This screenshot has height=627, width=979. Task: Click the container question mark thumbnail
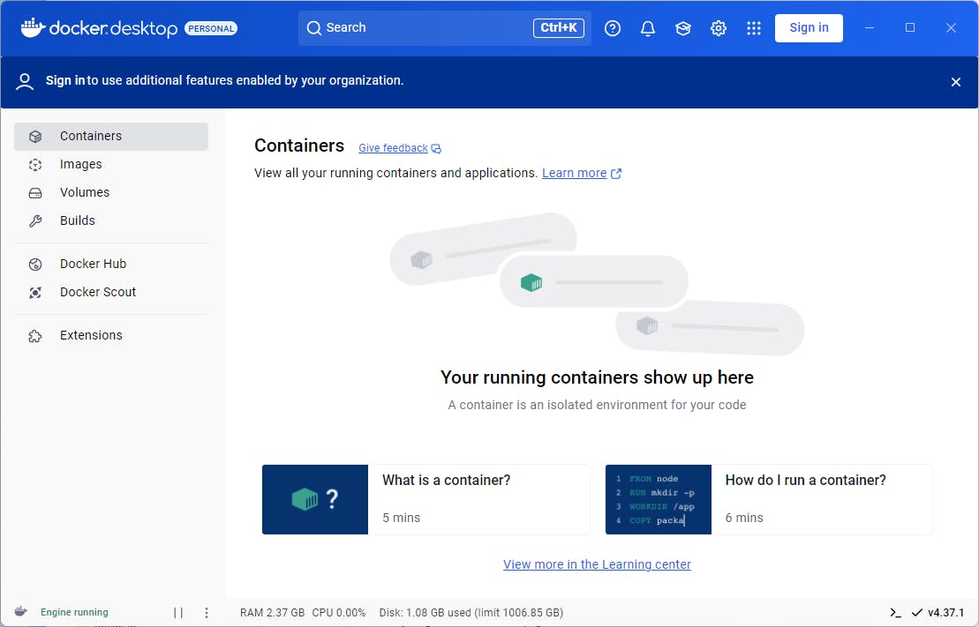[x=315, y=499]
